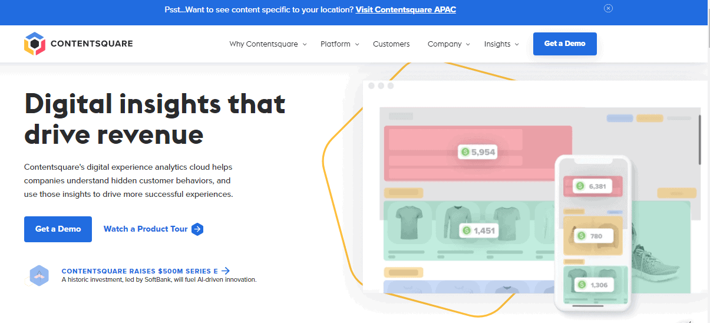Image resolution: width=710 pixels, height=323 pixels.
Task: Open the Platform menu item
Action: pos(335,44)
